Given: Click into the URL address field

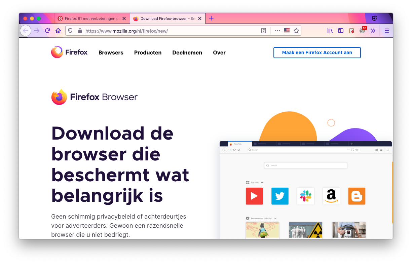Looking at the screenshot, I should click(168, 31).
